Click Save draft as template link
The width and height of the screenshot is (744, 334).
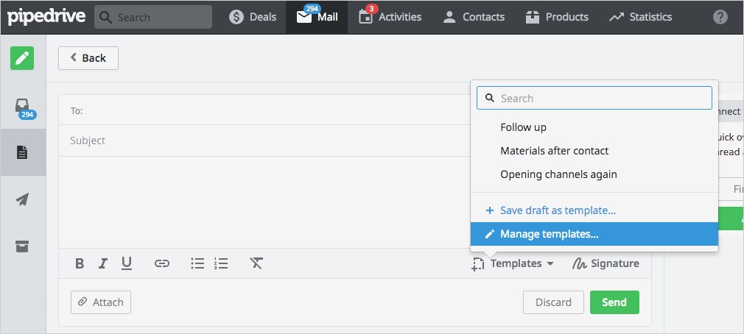coord(557,210)
